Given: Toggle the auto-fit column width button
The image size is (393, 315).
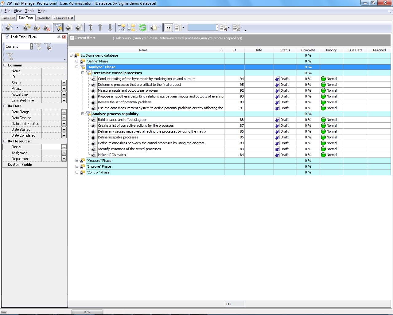Looking at the screenshot, I should point(168,28).
